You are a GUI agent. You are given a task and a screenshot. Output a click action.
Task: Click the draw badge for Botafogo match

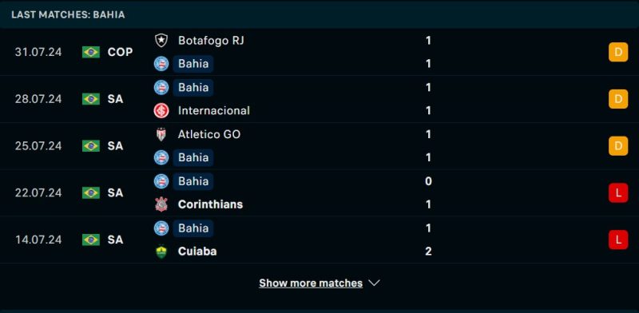click(618, 52)
